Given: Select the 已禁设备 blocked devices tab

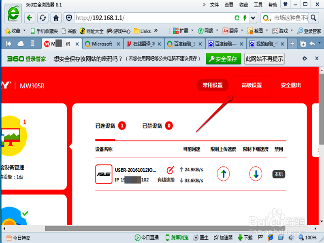Looking at the screenshot, I should (x=158, y=126).
